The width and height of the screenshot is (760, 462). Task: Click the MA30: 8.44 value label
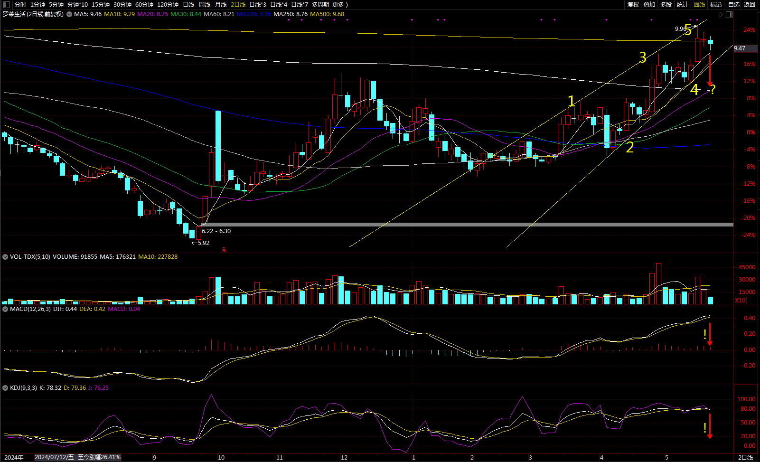[x=186, y=14]
